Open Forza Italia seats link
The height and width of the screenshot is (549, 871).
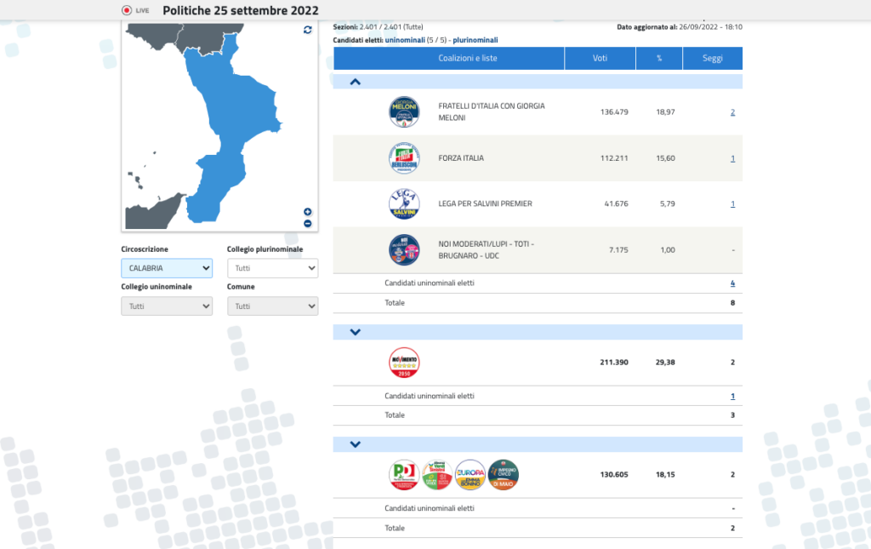tap(732, 158)
